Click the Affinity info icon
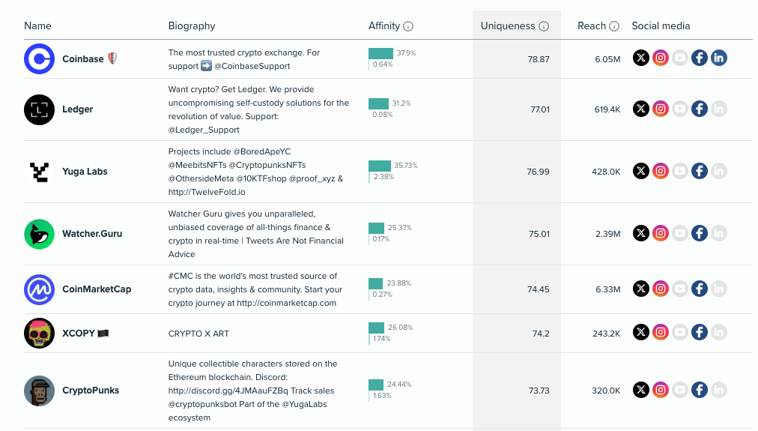Screen dimensions: 758x431 click(x=408, y=26)
